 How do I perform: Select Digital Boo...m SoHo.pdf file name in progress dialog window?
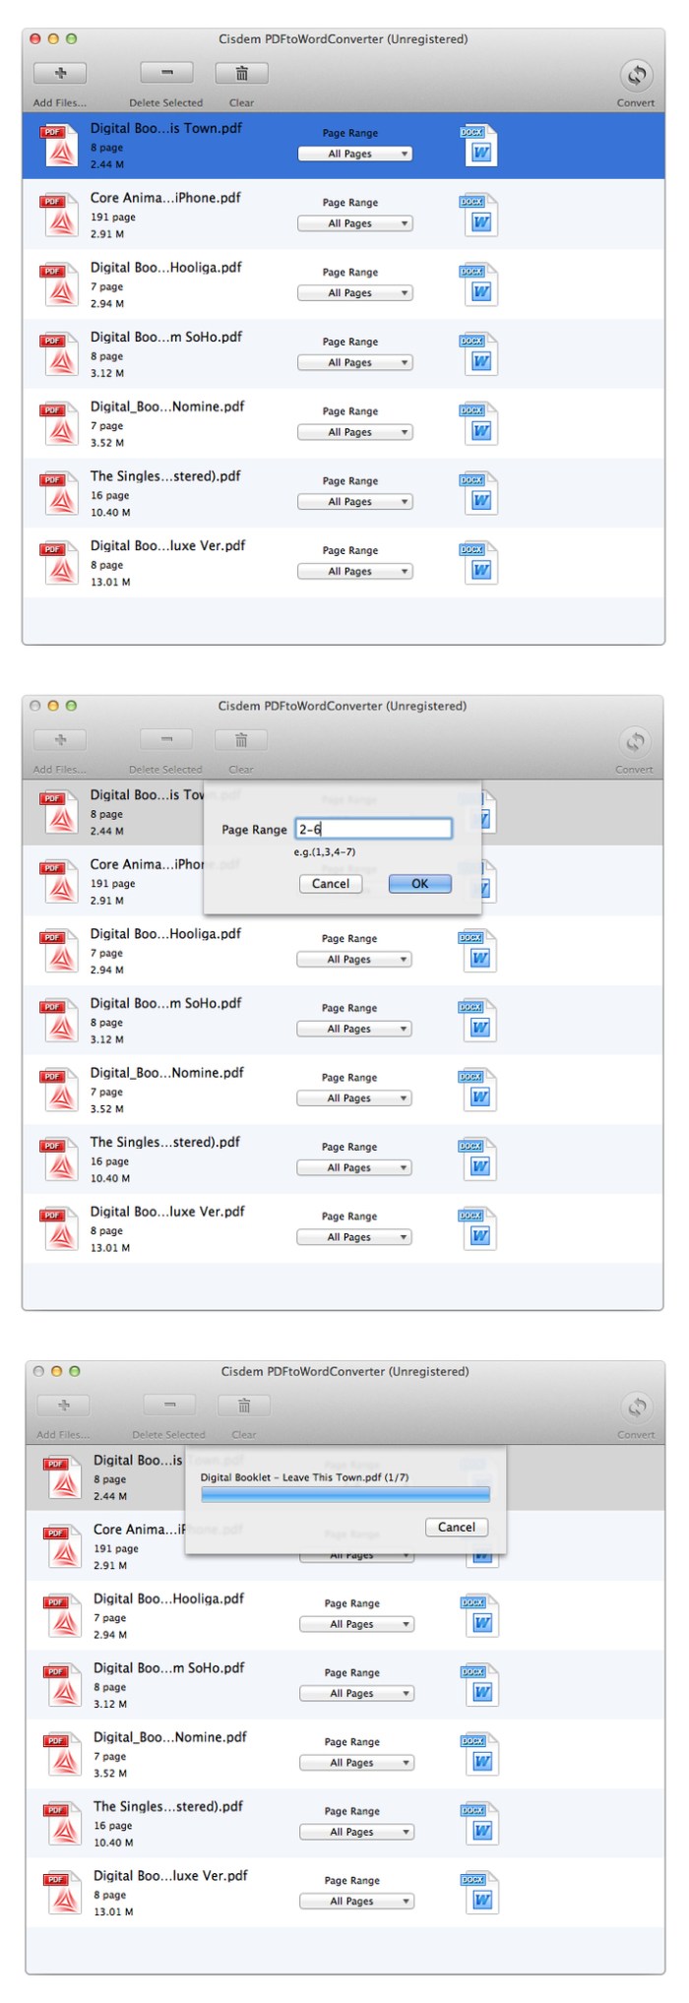click(x=169, y=1668)
